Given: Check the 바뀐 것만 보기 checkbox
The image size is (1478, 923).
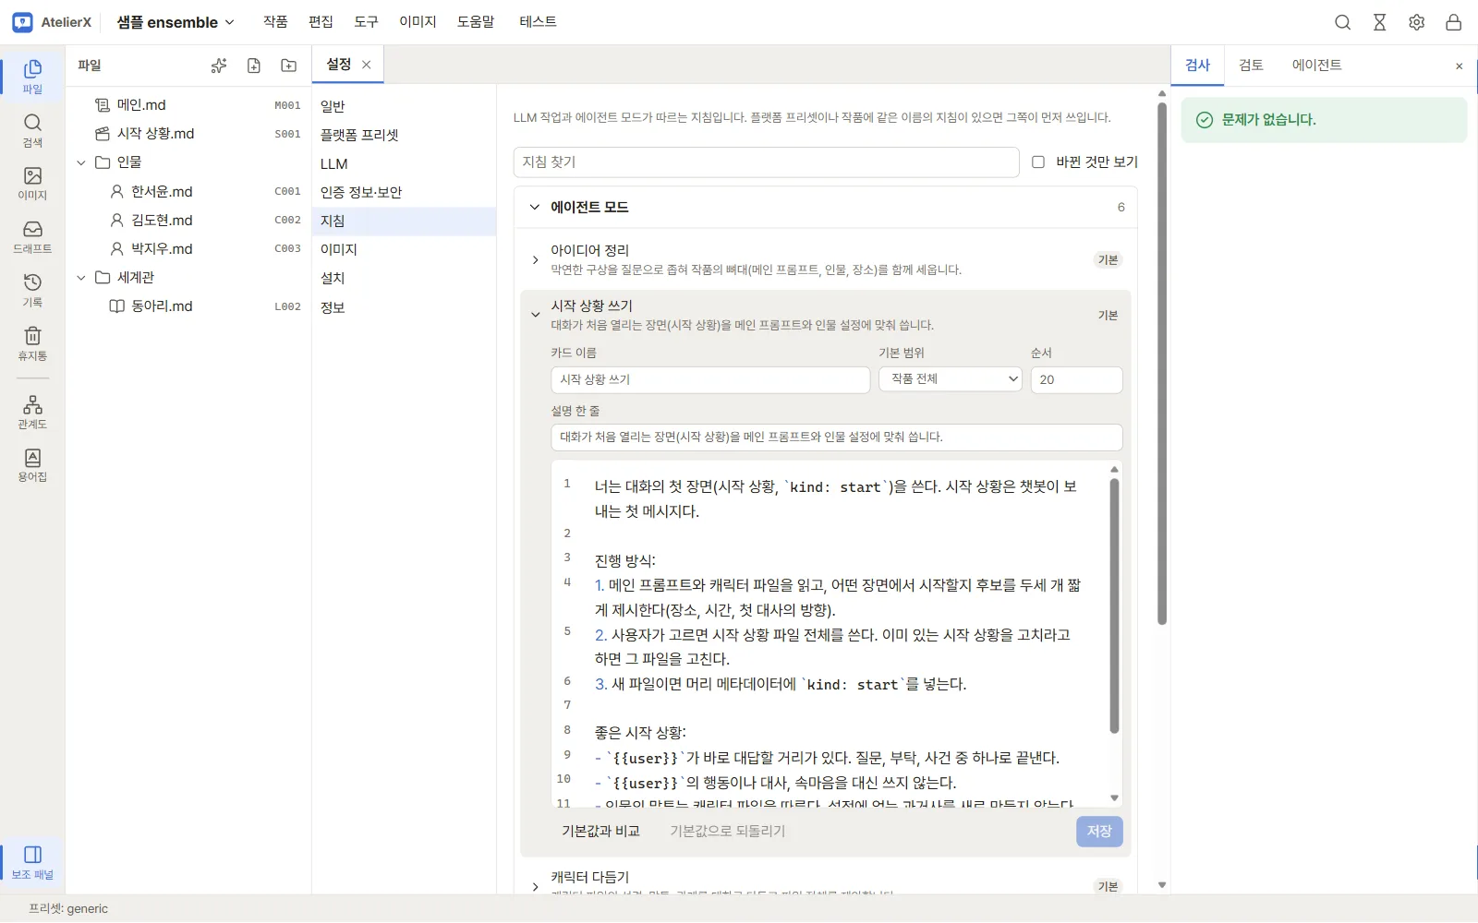Looking at the screenshot, I should [x=1038, y=162].
